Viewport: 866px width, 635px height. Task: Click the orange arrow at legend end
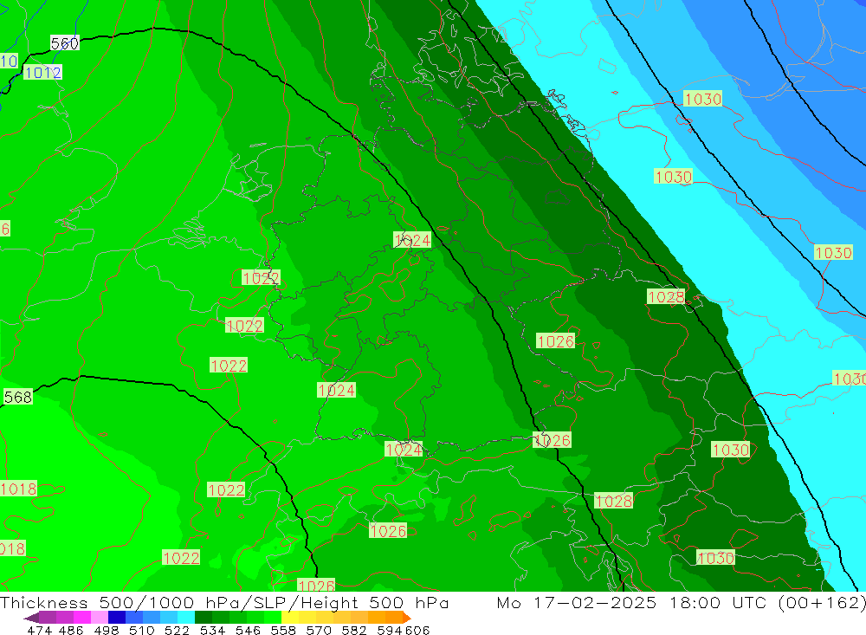tap(407, 618)
